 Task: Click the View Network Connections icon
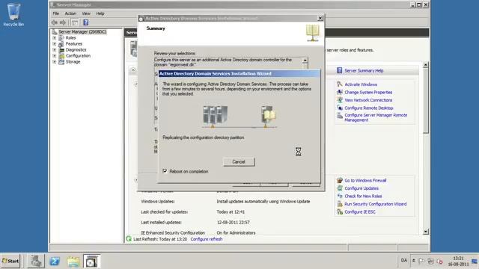339,100
